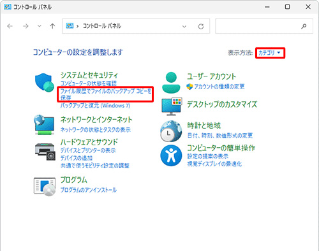
Task: Open ネットワークの状態とタスクの表示 link
Action: pyautogui.click(x=96, y=129)
